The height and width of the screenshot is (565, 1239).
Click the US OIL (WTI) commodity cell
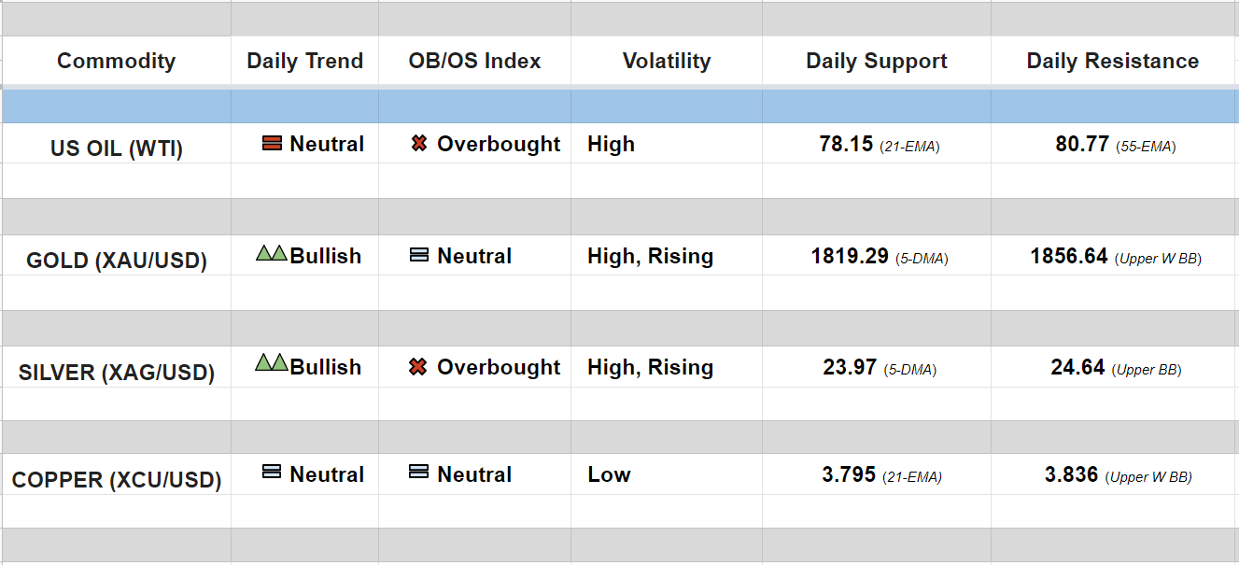(x=116, y=148)
